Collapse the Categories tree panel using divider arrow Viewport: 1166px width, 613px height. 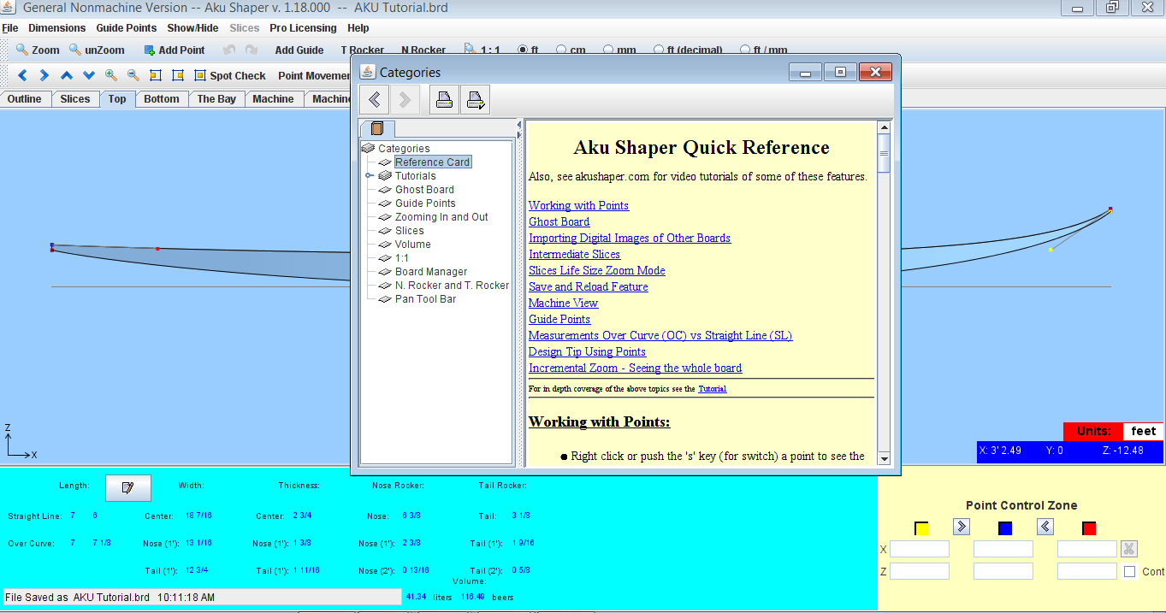[519, 125]
